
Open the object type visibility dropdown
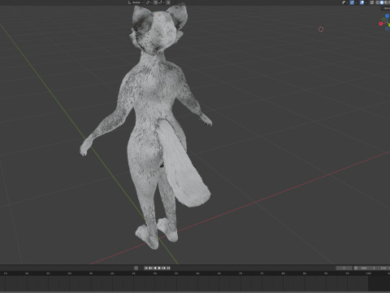pyautogui.click(x=344, y=2)
